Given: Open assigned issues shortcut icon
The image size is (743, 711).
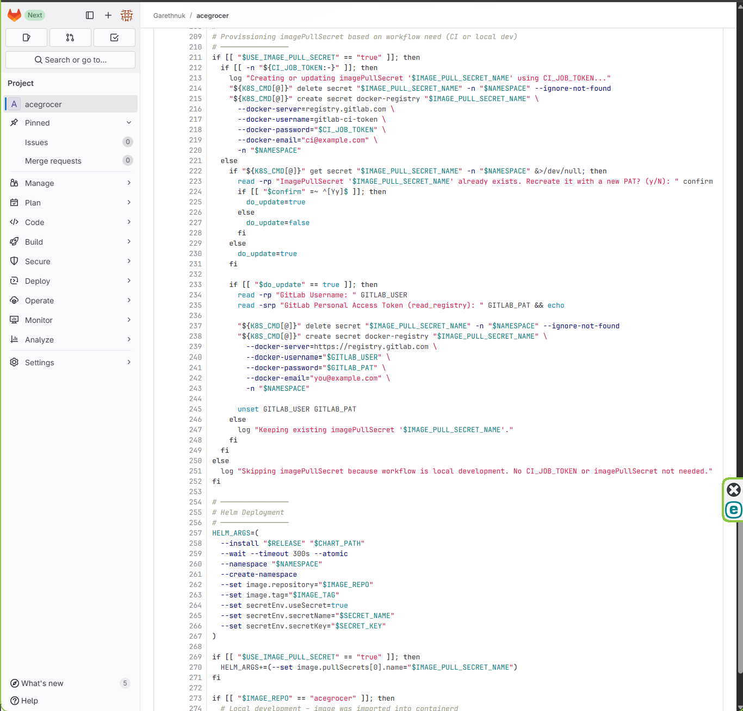Looking at the screenshot, I should (26, 38).
